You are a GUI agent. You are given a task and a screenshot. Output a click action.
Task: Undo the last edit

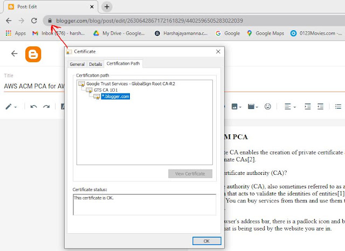(x=33, y=107)
